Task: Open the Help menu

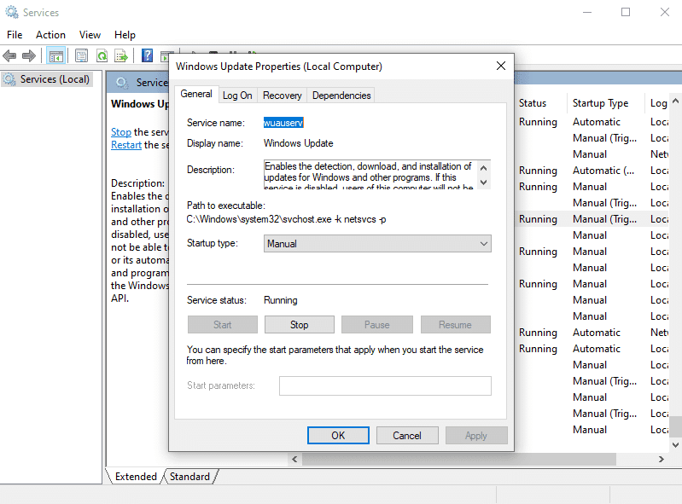Action: click(x=125, y=35)
